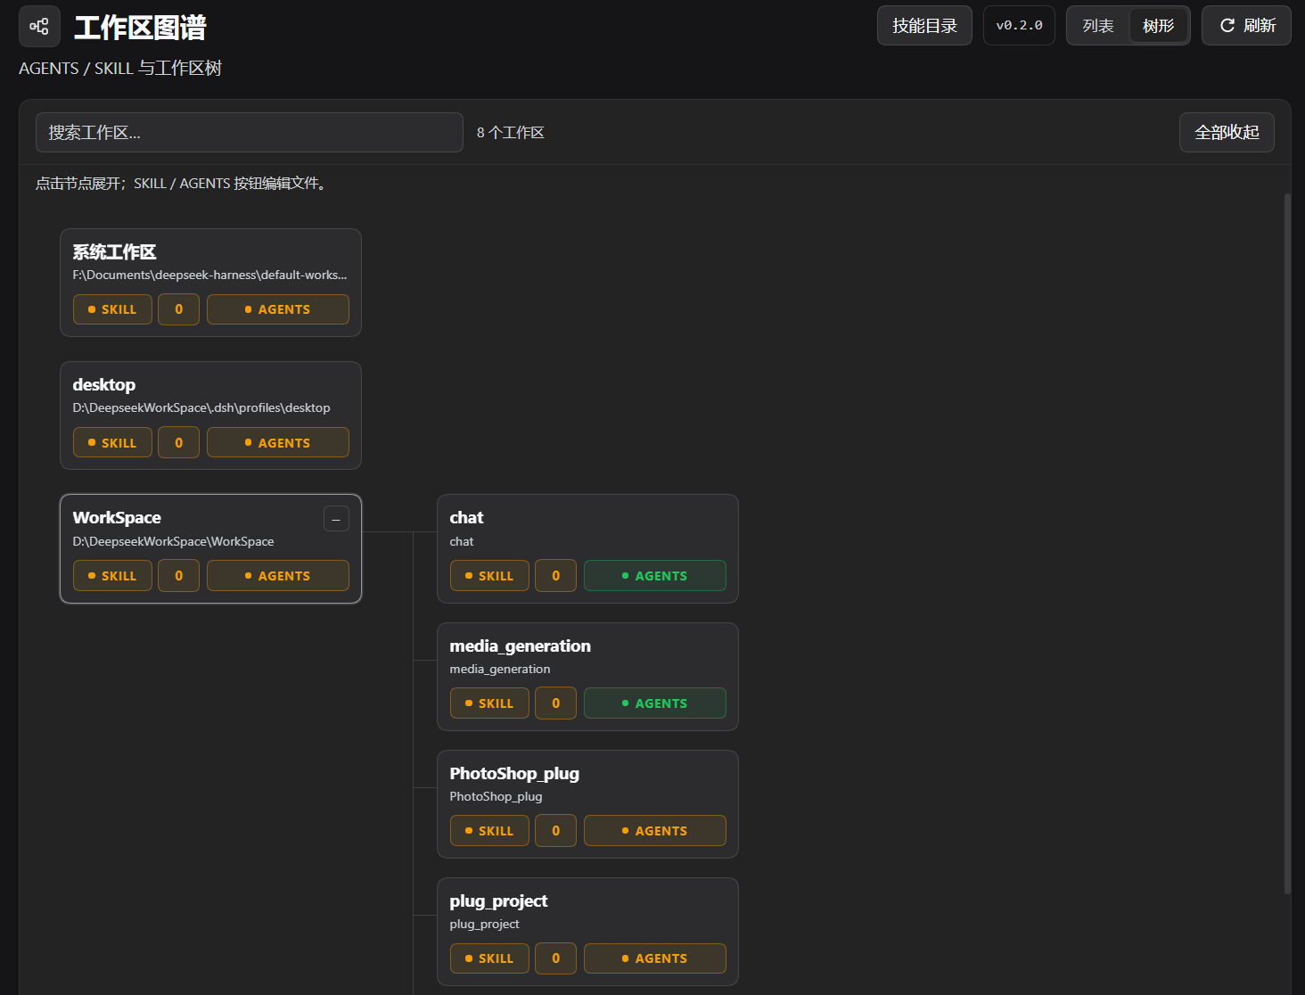The height and width of the screenshot is (995, 1305).
Task: Edit green AGENTS for media_generation
Action: [655, 703]
